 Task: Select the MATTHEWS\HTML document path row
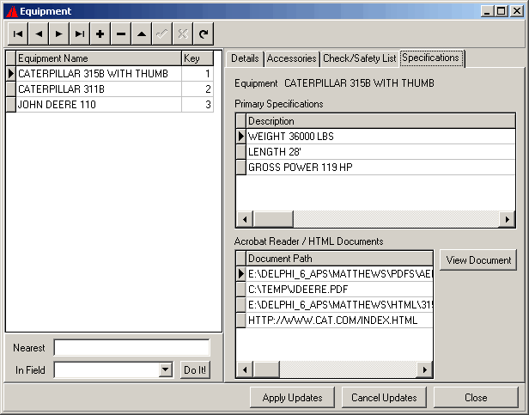tap(339, 305)
